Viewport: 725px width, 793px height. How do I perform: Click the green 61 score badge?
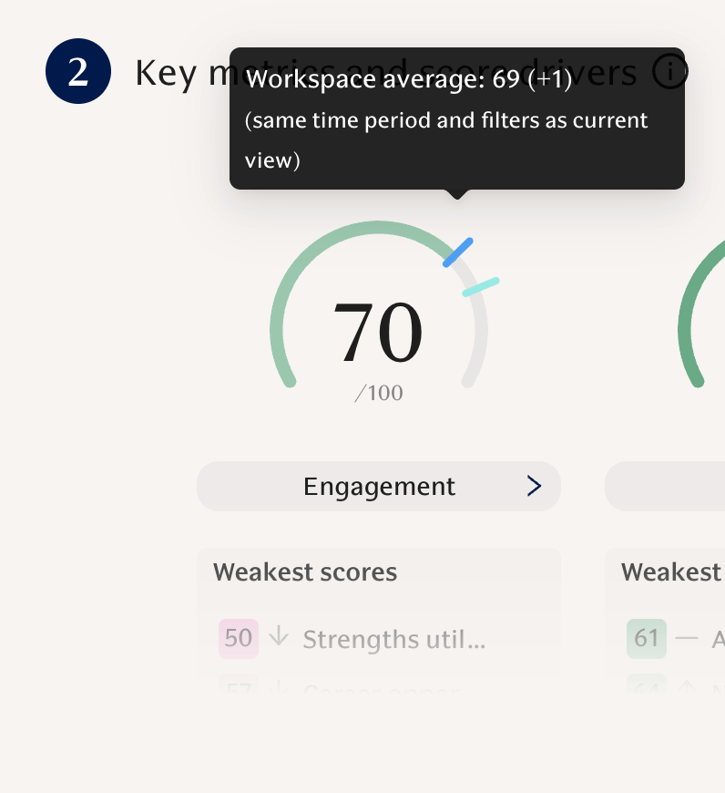[x=647, y=638]
